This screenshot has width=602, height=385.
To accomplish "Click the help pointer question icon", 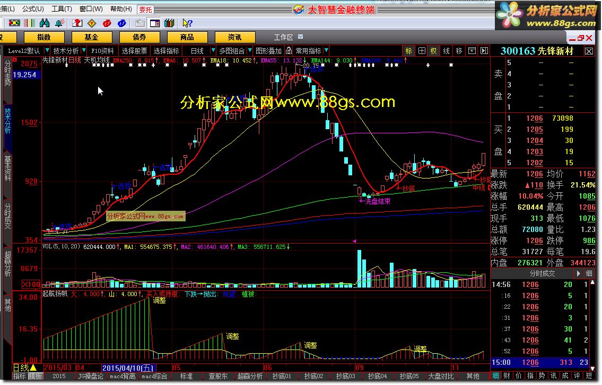I will point(187,23).
